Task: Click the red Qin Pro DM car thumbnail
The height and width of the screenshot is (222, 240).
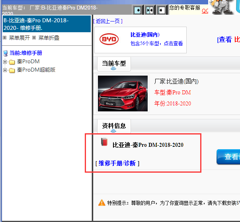Action: [123, 93]
